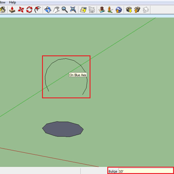Click the Add Location map icon
The width and height of the screenshot is (174, 174).
coord(83,10)
